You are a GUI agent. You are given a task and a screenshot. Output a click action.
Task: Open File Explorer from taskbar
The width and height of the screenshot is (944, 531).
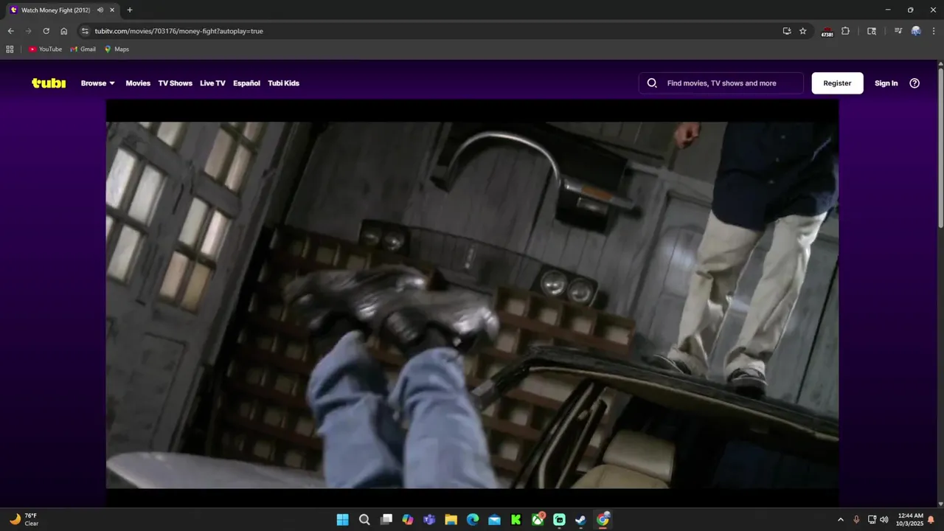point(451,519)
